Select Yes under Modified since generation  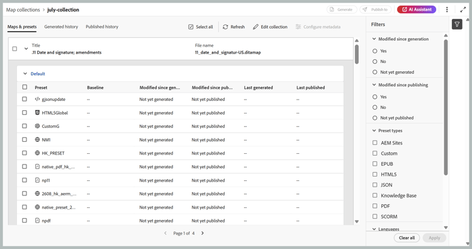point(375,51)
